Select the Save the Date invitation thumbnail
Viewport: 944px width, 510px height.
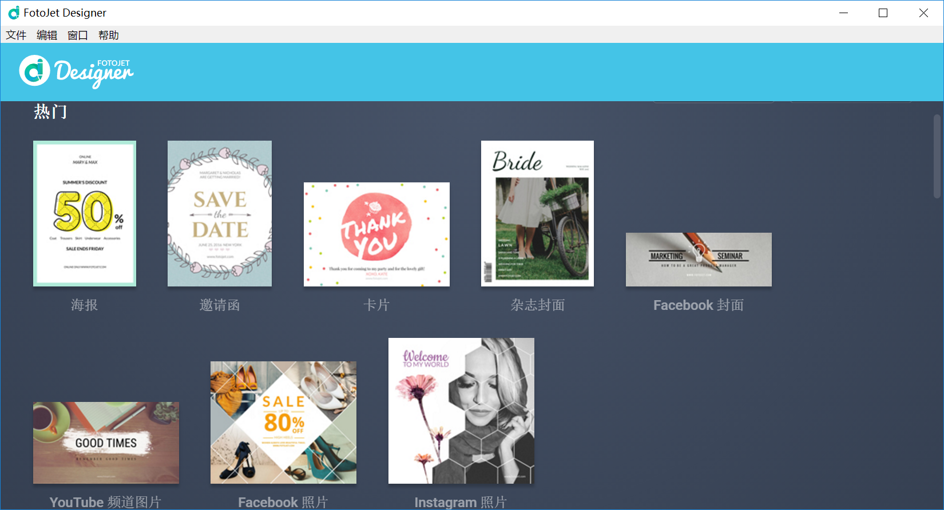coord(220,213)
